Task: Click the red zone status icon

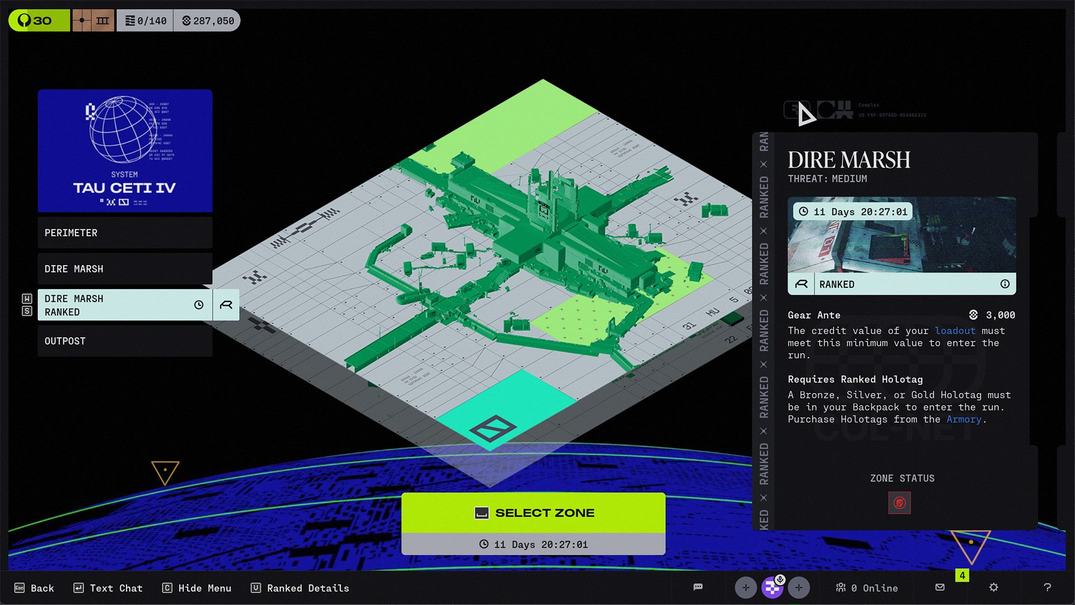Action: click(899, 502)
